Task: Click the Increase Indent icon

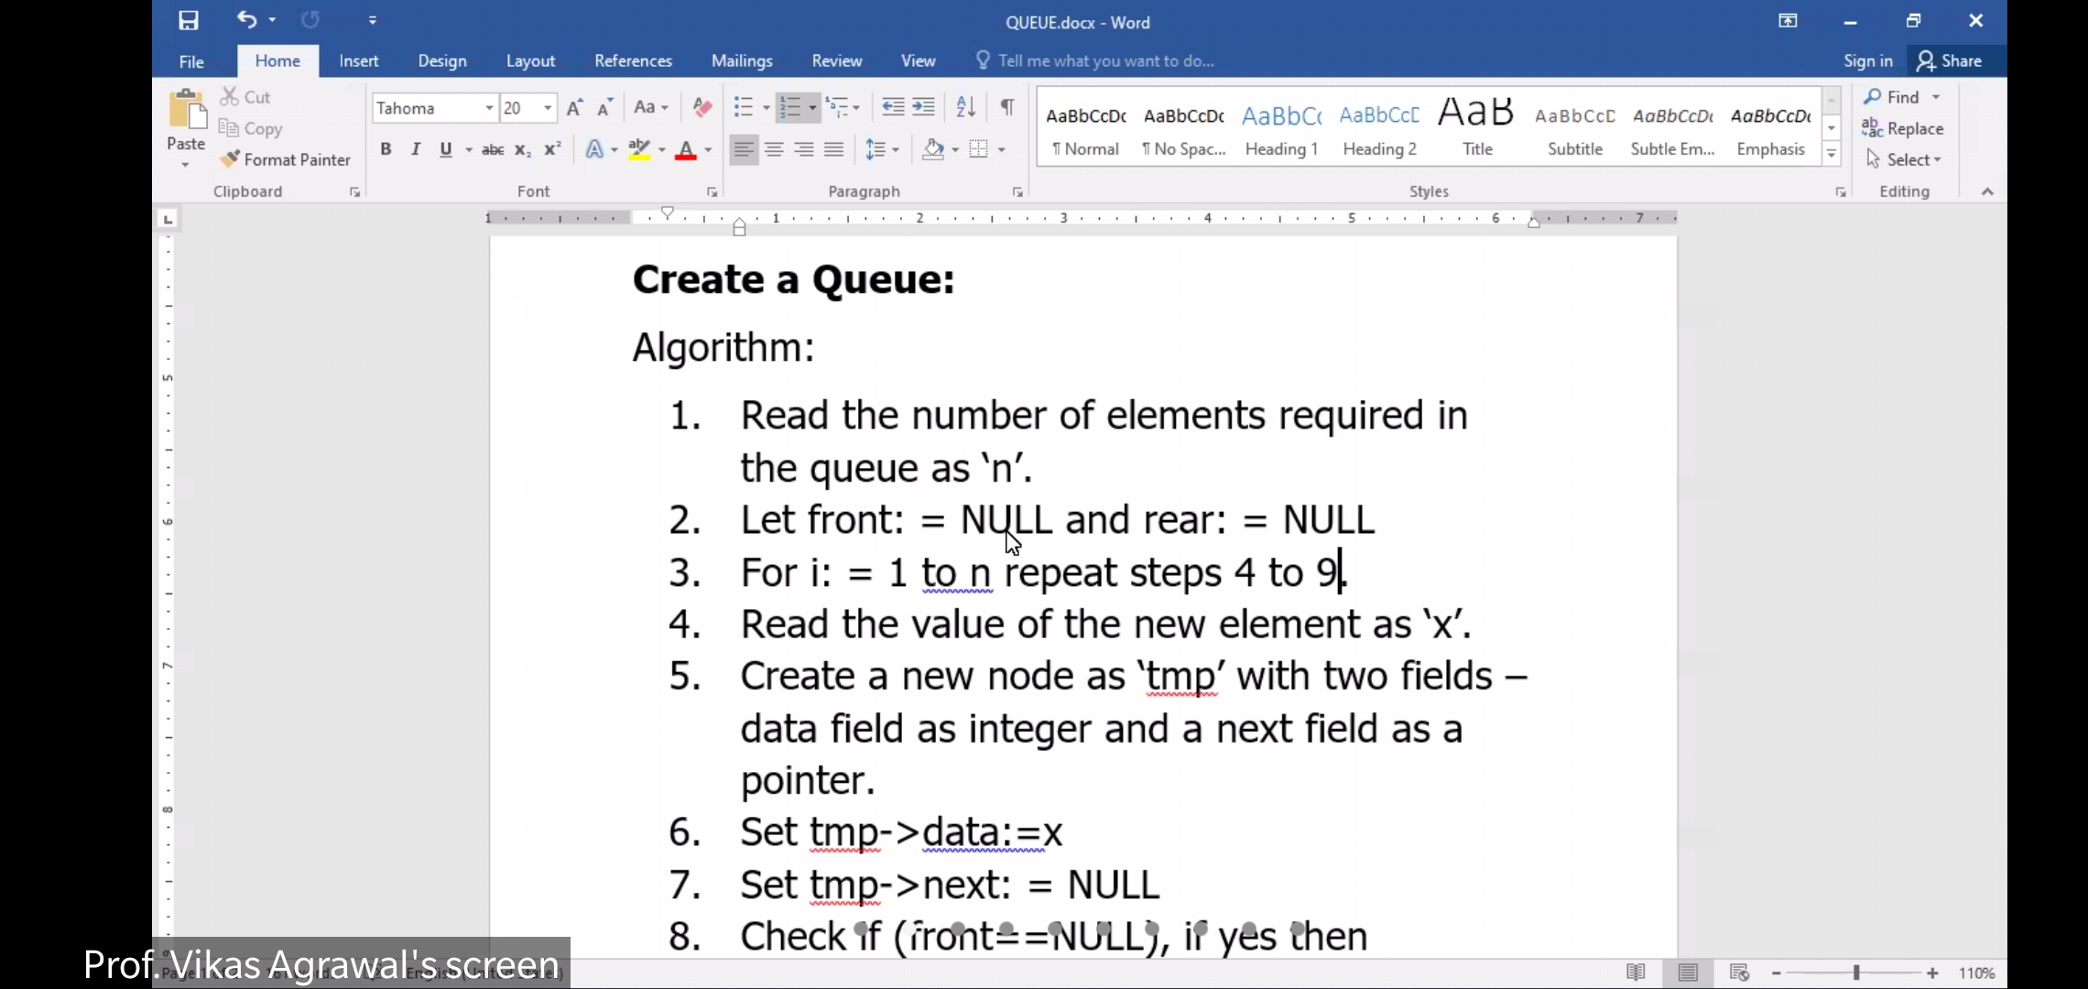Action: pyautogui.click(x=924, y=107)
